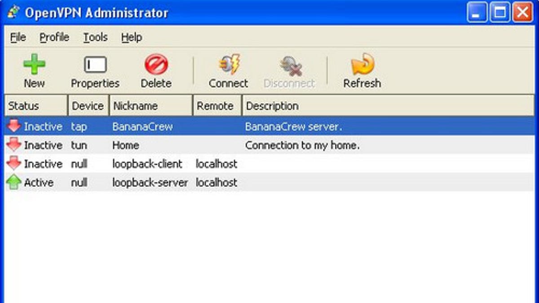
Task: Open the Tools menu
Action: (x=95, y=38)
